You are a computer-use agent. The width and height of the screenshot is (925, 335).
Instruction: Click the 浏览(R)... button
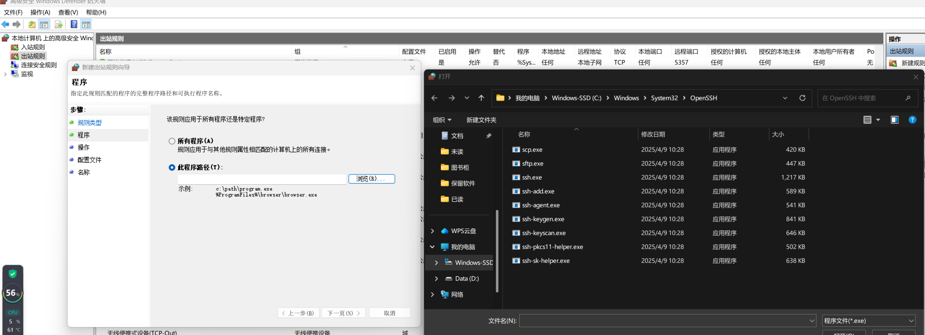pos(372,179)
